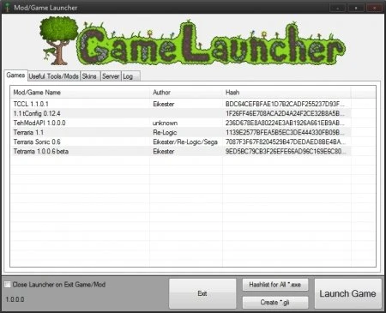
Task: Click Hashlist for All *.exe button
Action: click(x=275, y=285)
